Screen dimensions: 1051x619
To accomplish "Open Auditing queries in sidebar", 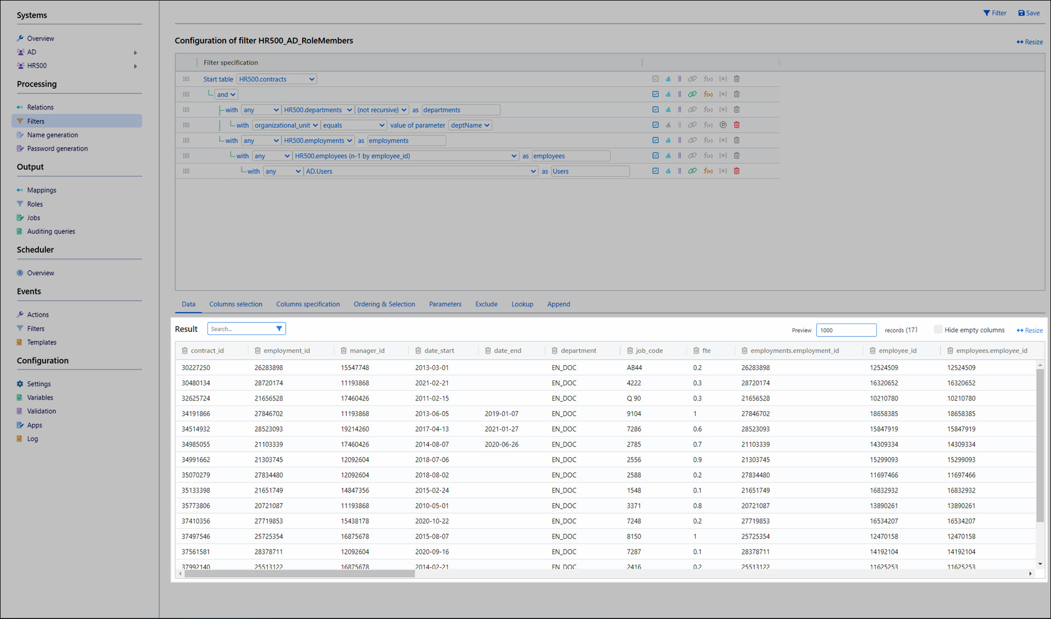I will [x=51, y=232].
